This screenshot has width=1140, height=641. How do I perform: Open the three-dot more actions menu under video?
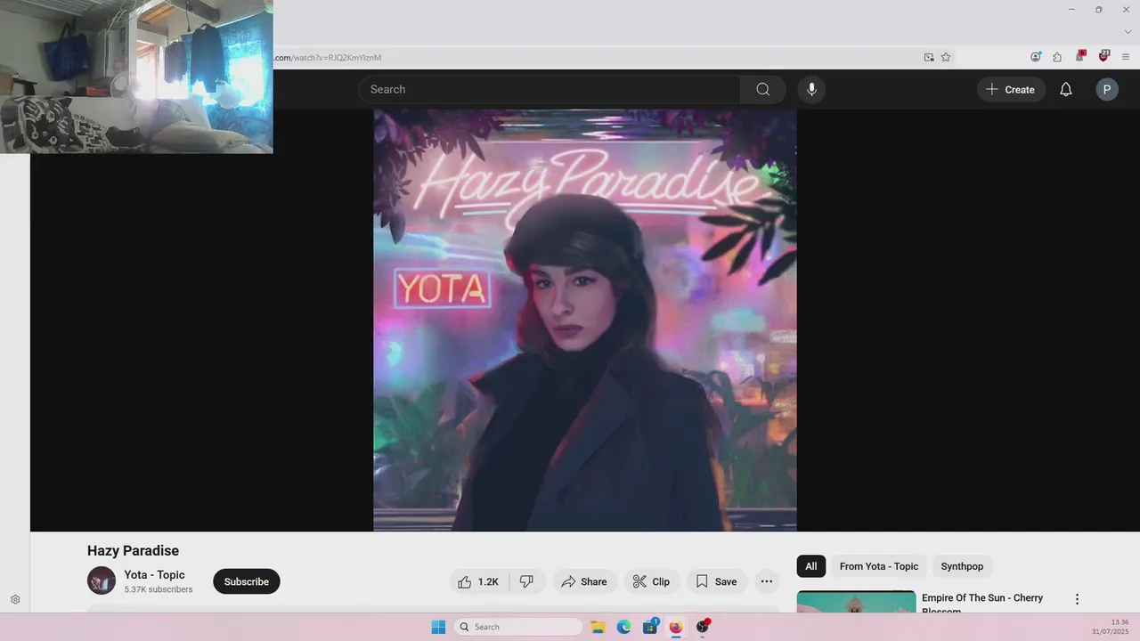[x=767, y=581]
